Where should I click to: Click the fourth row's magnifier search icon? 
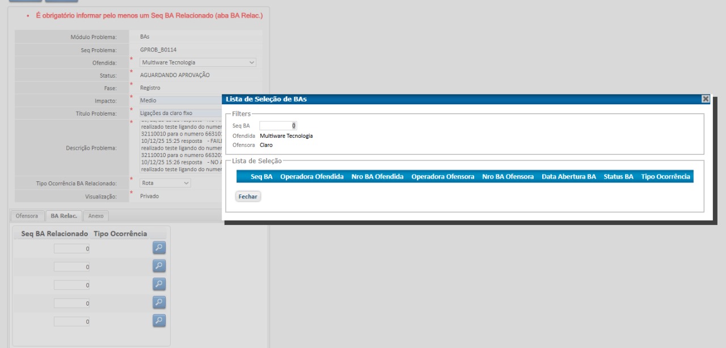click(x=159, y=303)
